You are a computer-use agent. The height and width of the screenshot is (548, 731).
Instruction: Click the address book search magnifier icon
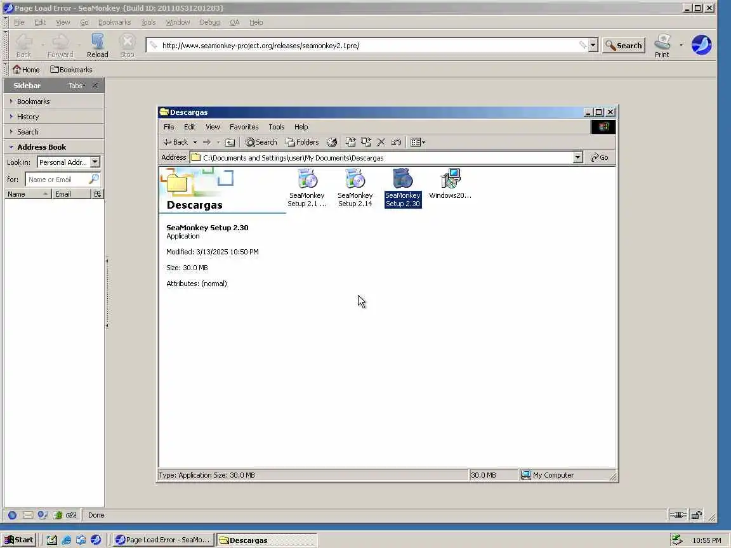pyautogui.click(x=94, y=179)
